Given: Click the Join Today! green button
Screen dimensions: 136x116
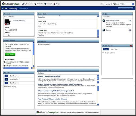Looking at the screenshot, I should 10,54.
